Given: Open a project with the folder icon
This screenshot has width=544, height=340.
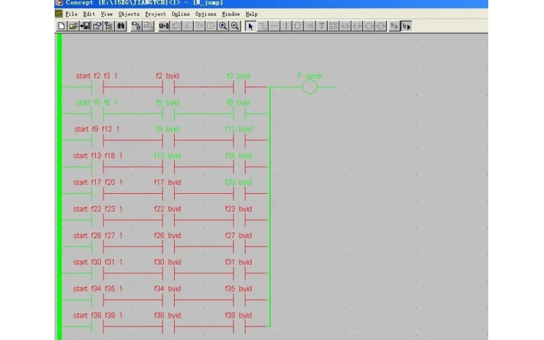Looking at the screenshot, I should pos(73,26).
